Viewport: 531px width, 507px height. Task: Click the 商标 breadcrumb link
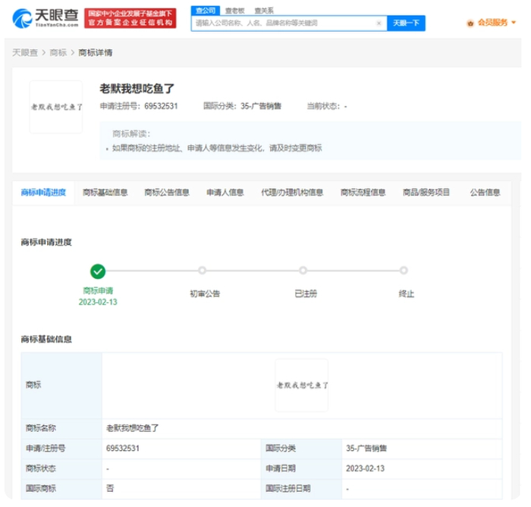tap(58, 52)
